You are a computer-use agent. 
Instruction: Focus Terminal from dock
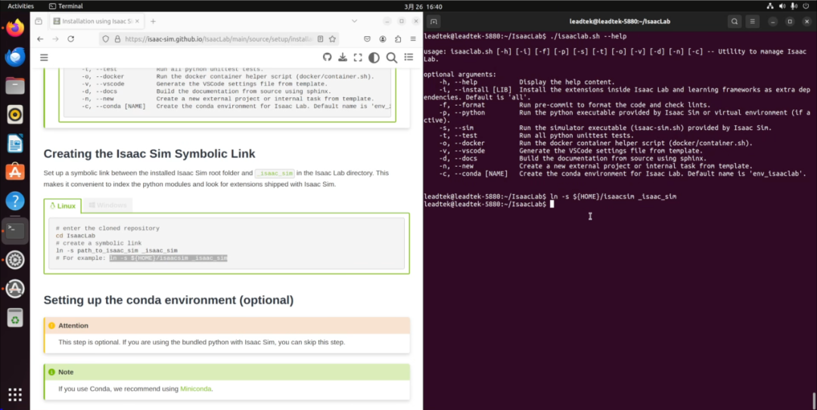pos(15,230)
